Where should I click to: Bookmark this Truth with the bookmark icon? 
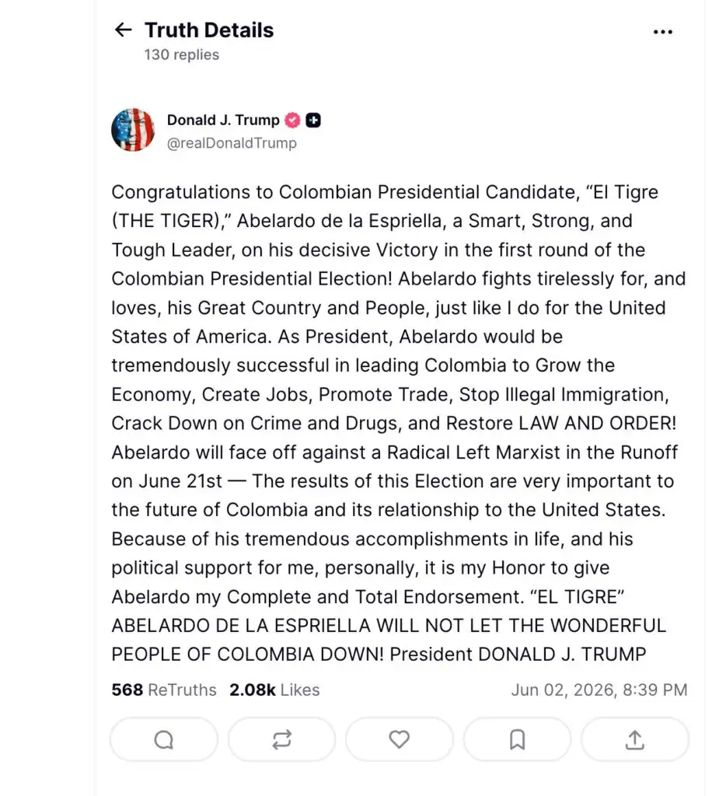pyautogui.click(x=517, y=740)
